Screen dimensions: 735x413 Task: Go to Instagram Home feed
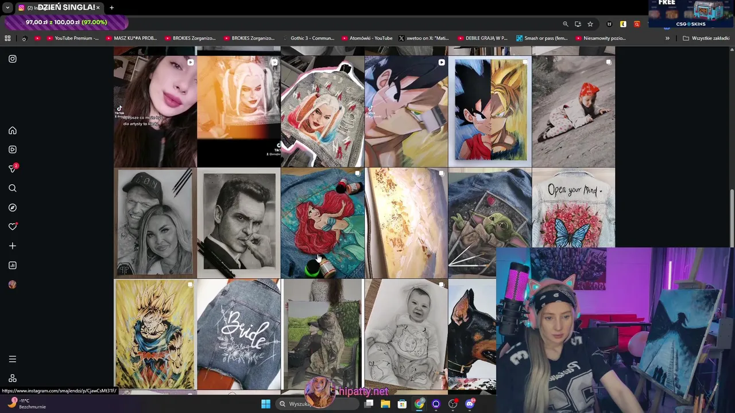click(x=12, y=131)
